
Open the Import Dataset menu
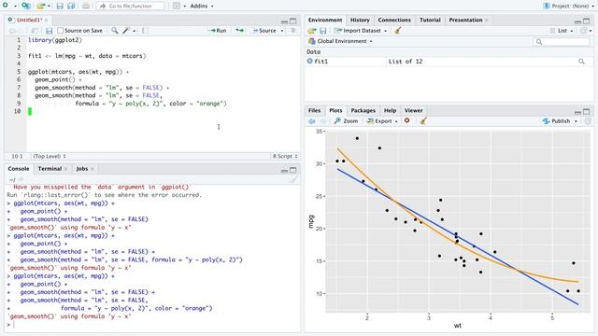pyautogui.click(x=361, y=31)
